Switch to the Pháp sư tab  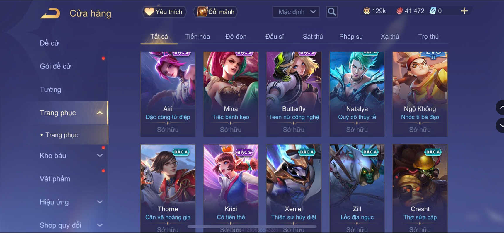coord(351,37)
